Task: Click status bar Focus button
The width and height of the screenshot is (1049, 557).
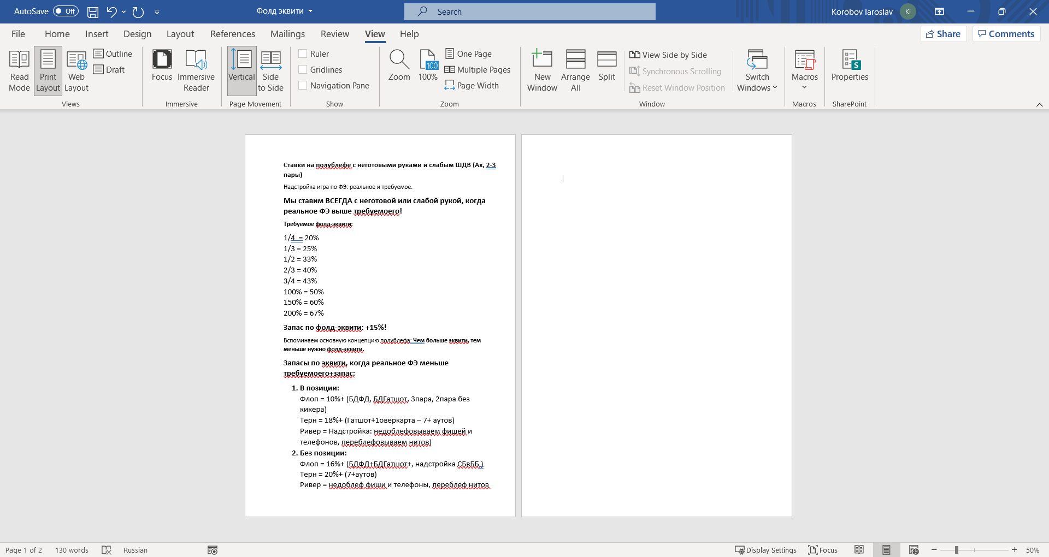Action: pyautogui.click(x=823, y=550)
